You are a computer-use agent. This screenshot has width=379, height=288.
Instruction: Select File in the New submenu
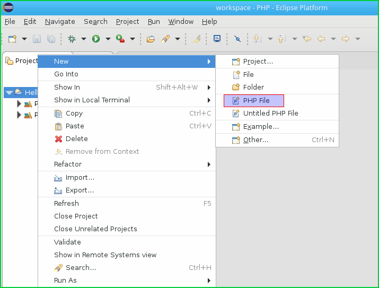[277, 75]
